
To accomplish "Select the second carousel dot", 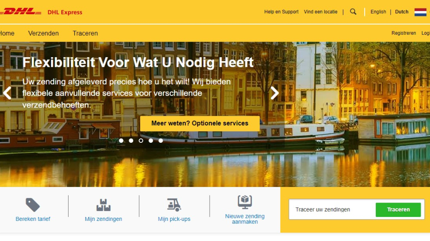I will click(x=131, y=141).
